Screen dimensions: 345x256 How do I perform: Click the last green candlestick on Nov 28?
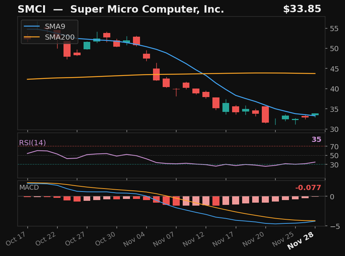tap(315, 114)
